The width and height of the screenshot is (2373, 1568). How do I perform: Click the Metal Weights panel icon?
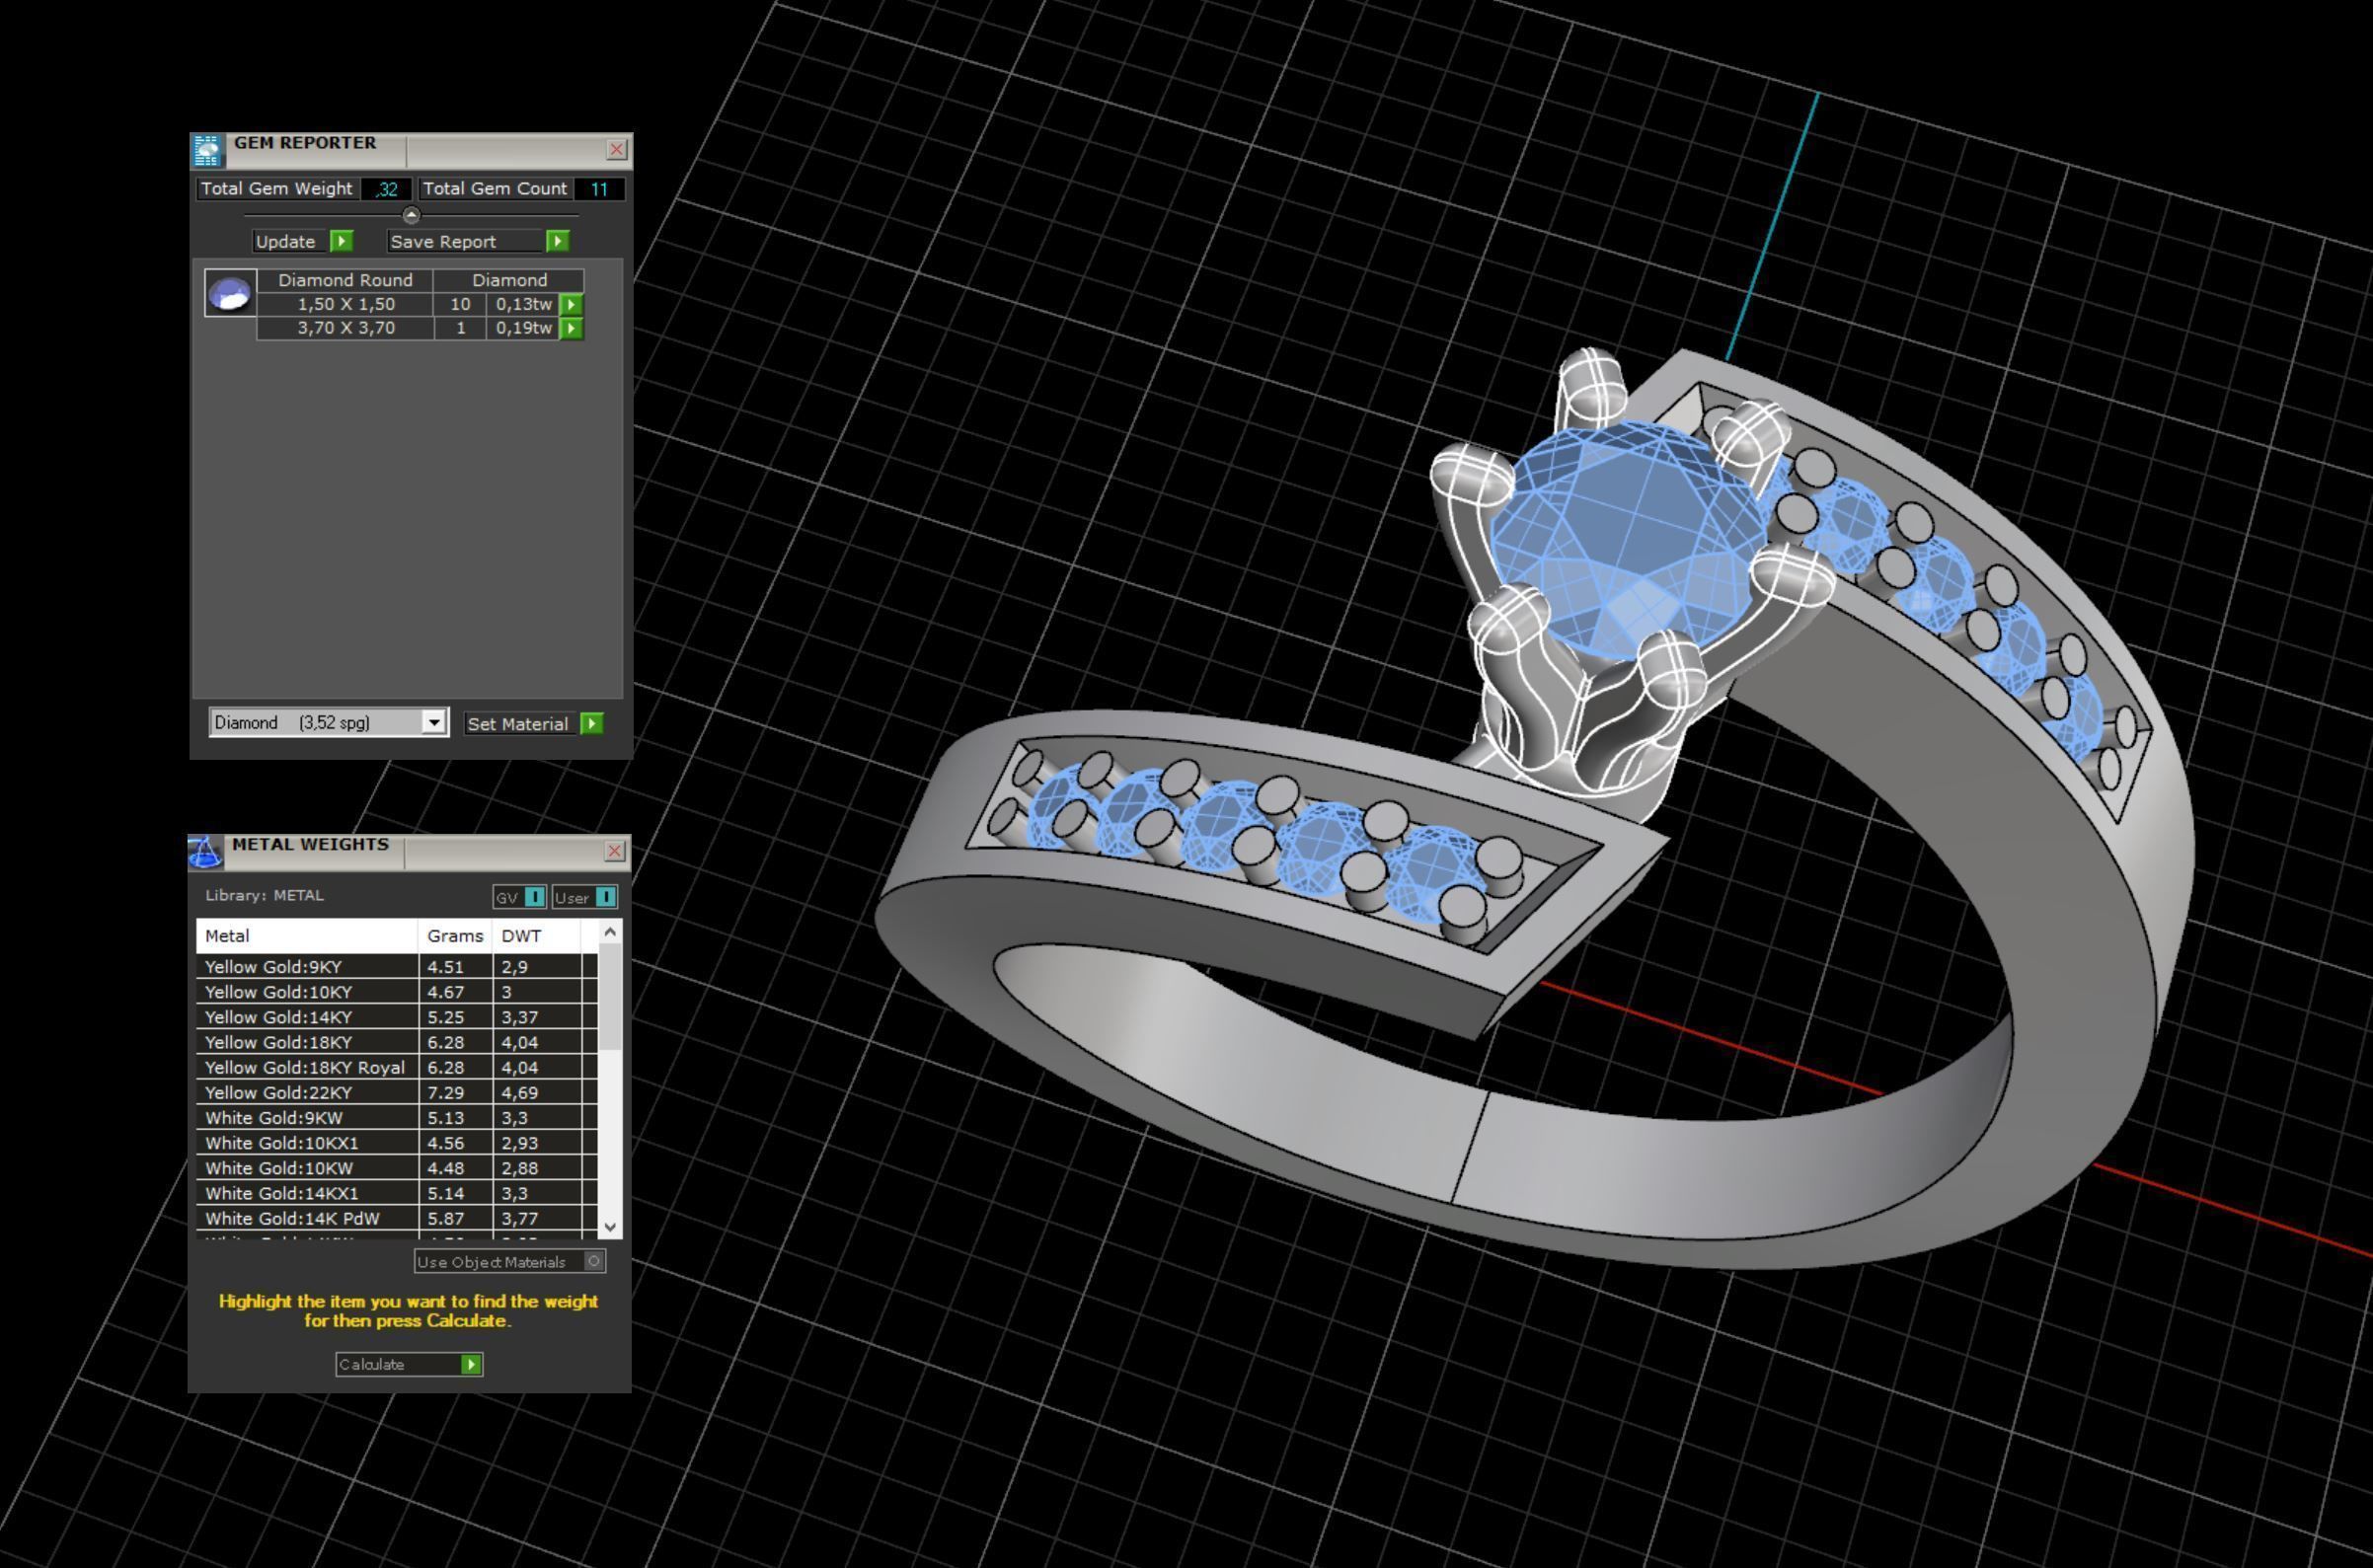pos(205,852)
